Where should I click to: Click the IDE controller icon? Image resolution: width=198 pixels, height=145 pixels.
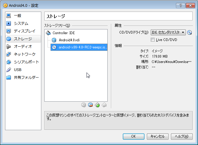[x=48, y=33]
